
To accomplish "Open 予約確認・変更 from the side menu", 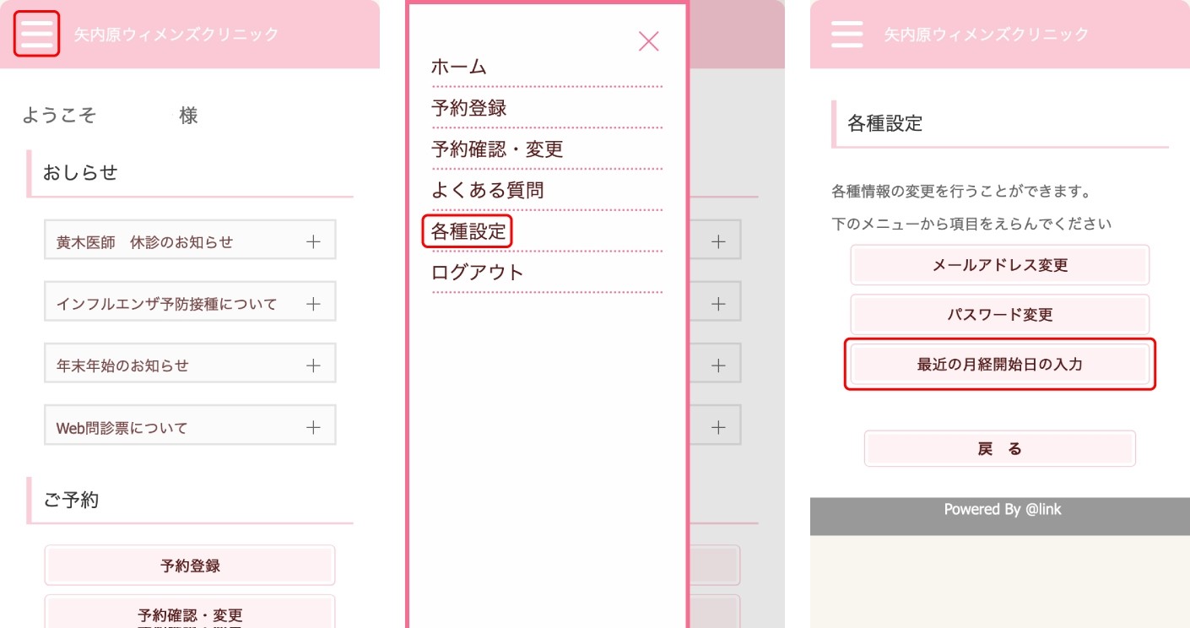I will [497, 149].
